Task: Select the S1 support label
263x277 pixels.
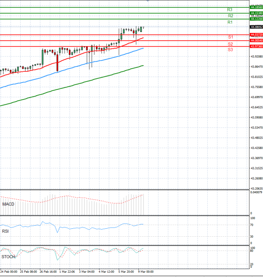Action: [x=230, y=37]
